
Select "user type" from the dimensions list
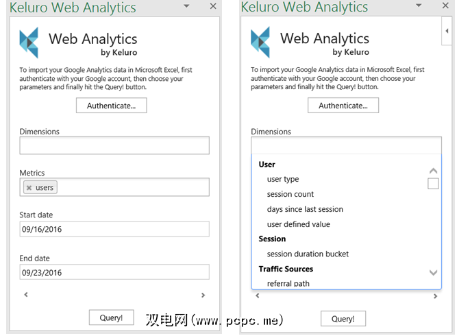pos(283,179)
